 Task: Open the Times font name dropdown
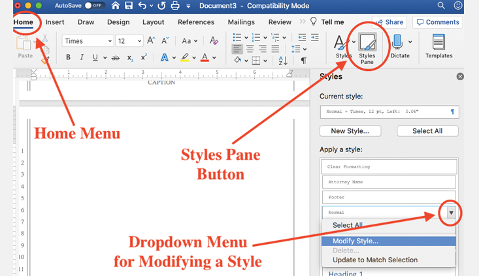pos(88,40)
